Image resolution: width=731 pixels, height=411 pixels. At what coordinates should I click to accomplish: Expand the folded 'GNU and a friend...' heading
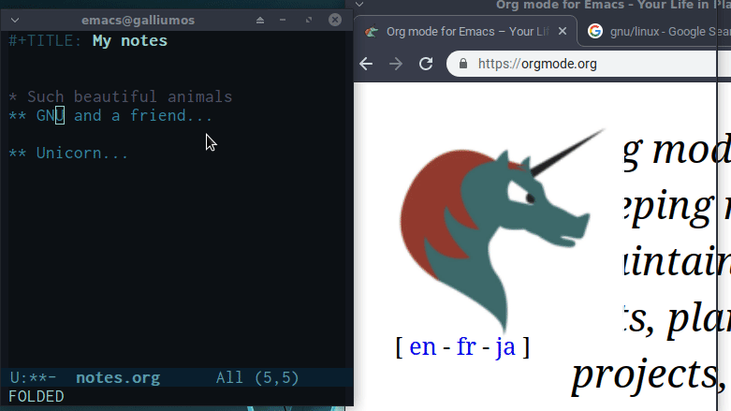124,115
